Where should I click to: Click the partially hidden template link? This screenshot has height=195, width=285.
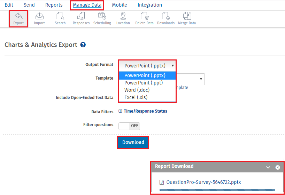click(x=182, y=88)
